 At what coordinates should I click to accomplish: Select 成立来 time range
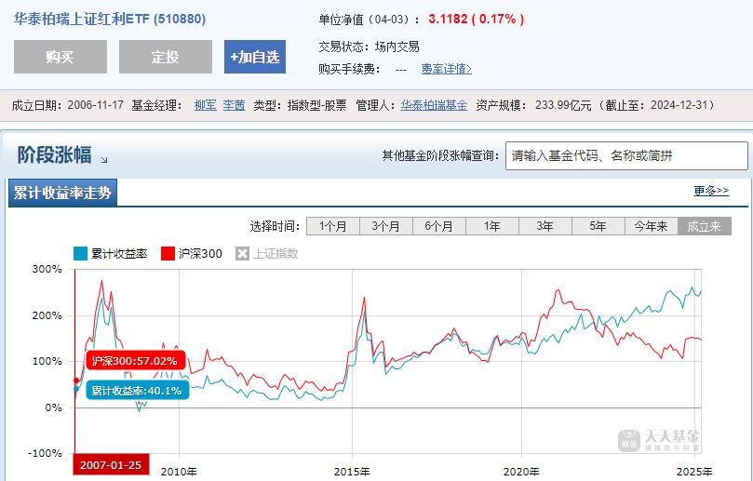pos(705,226)
